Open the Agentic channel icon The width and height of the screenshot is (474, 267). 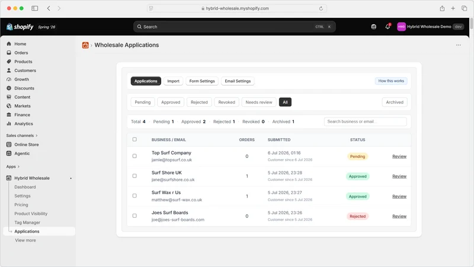[x=9, y=154]
